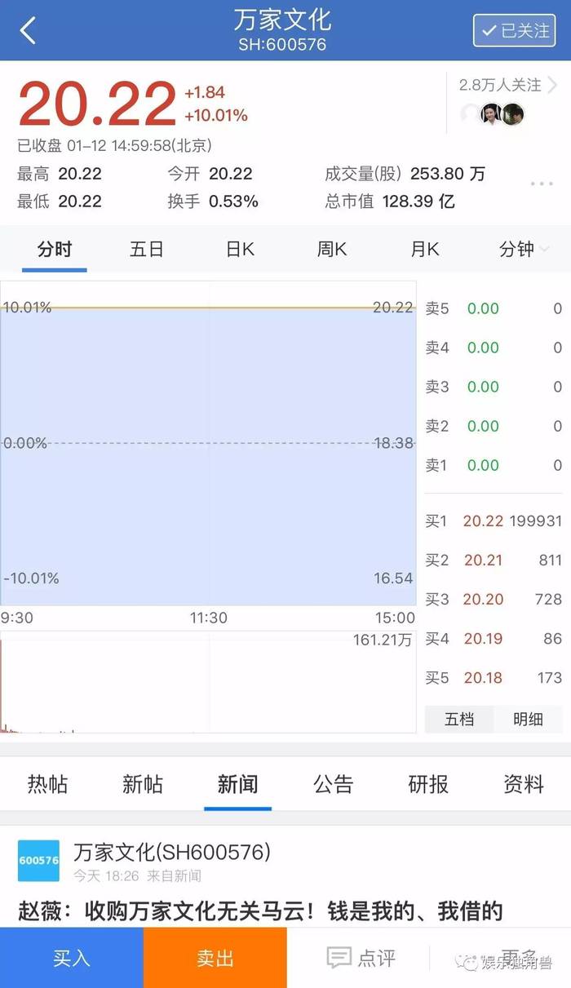Select the 买4 20.19 bid row
The image size is (571, 988).
[x=494, y=638]
